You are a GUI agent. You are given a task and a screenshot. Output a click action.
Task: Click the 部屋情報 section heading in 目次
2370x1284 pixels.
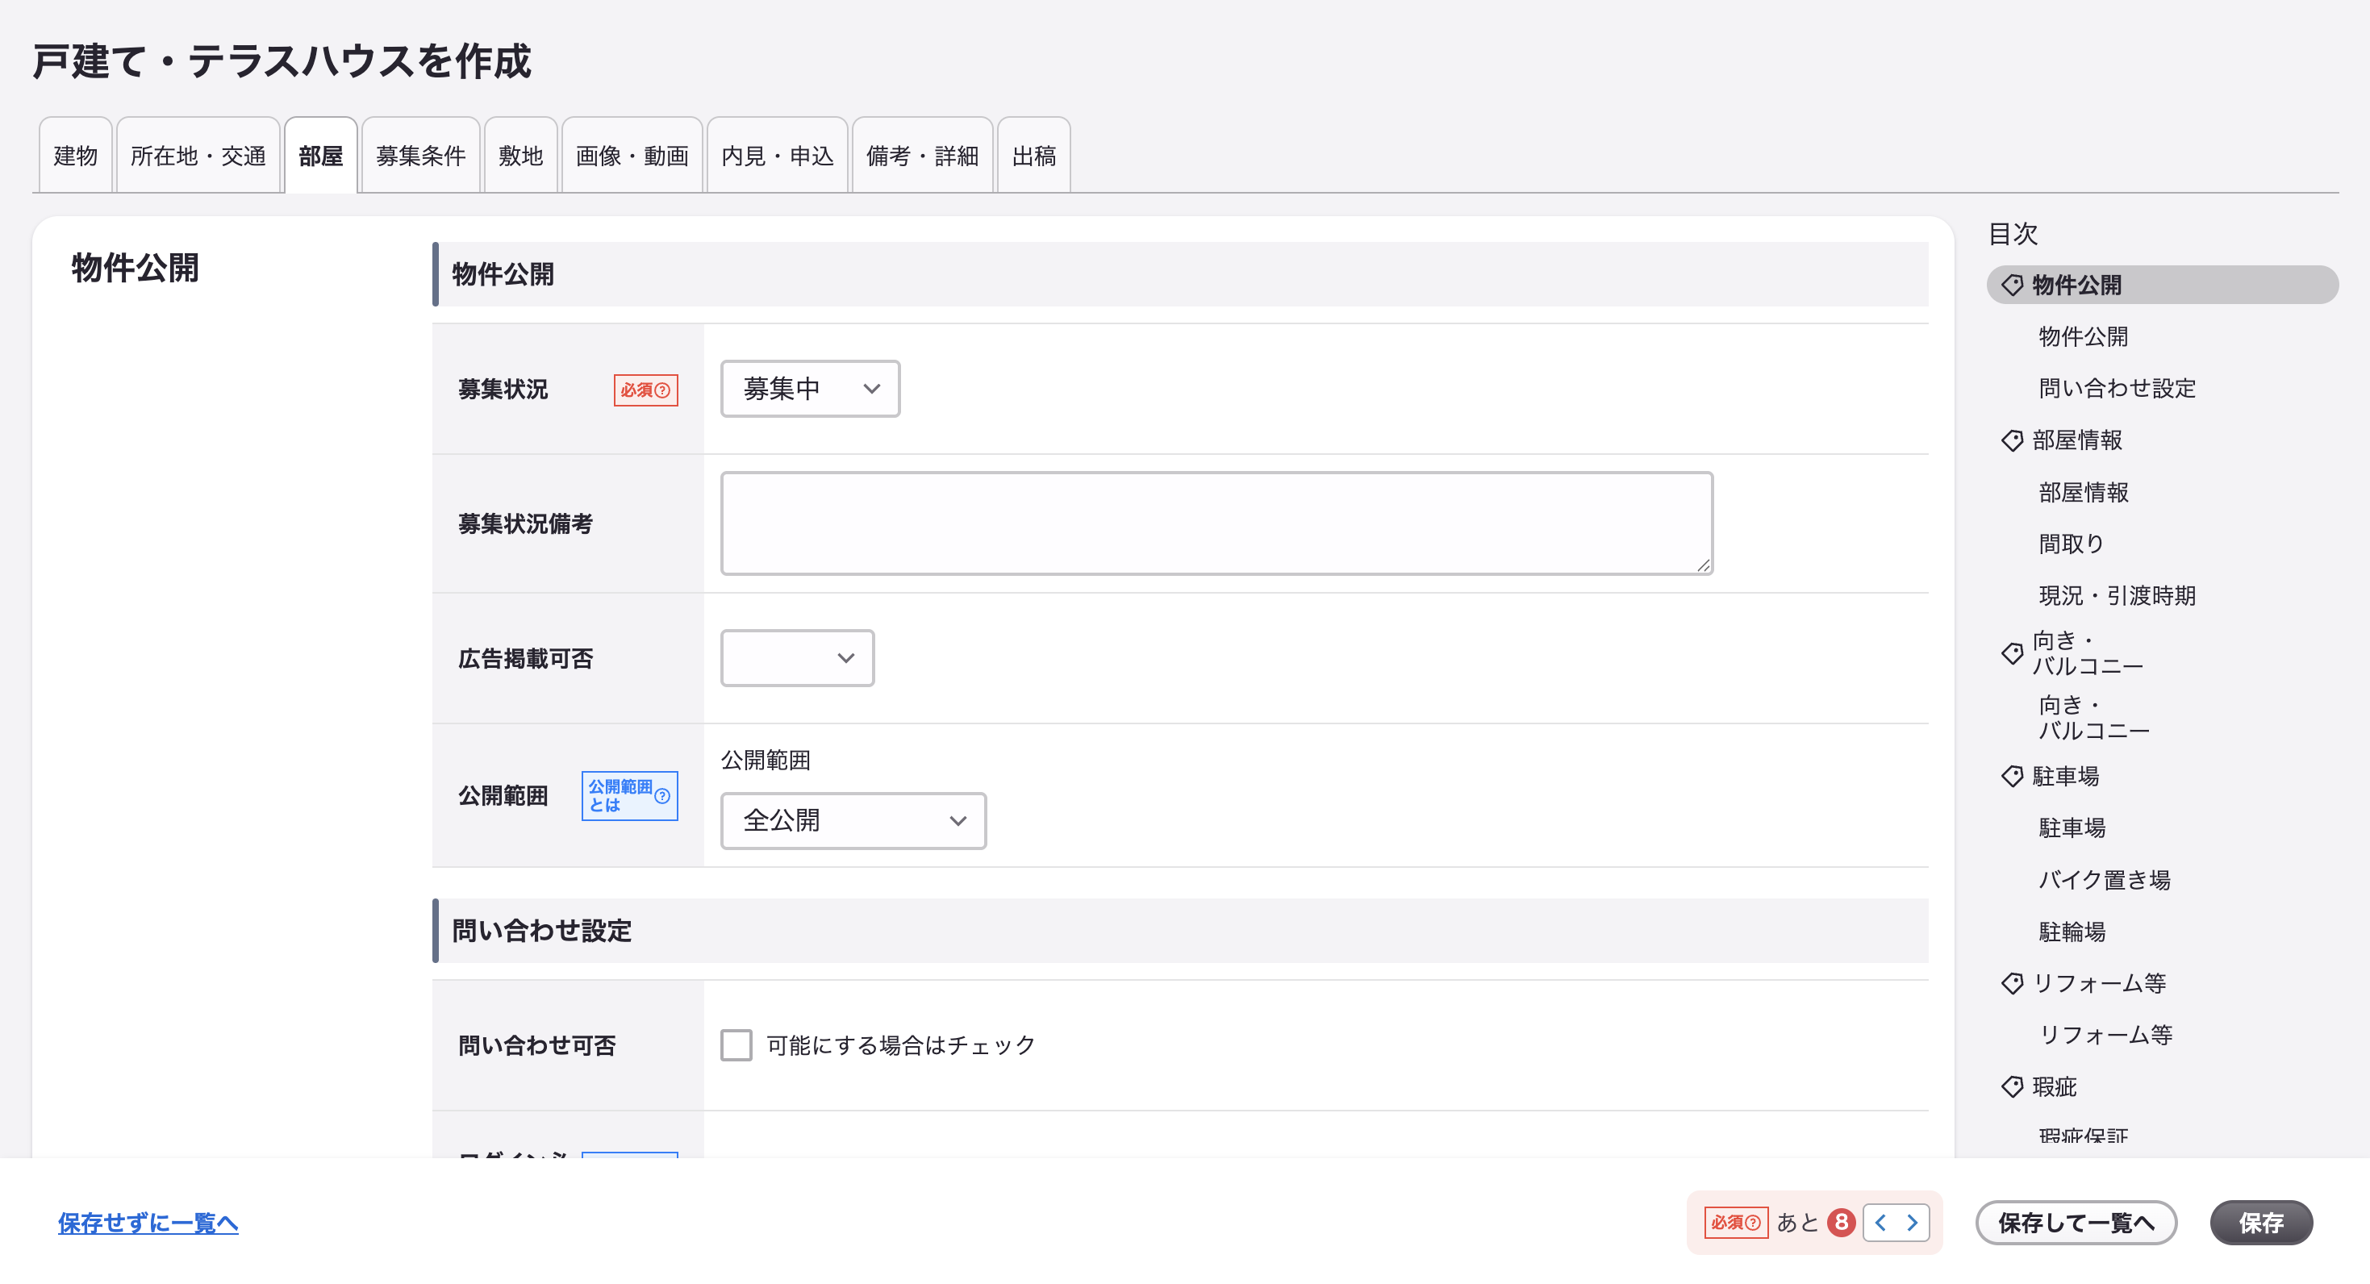click(x=2077, y=440)
